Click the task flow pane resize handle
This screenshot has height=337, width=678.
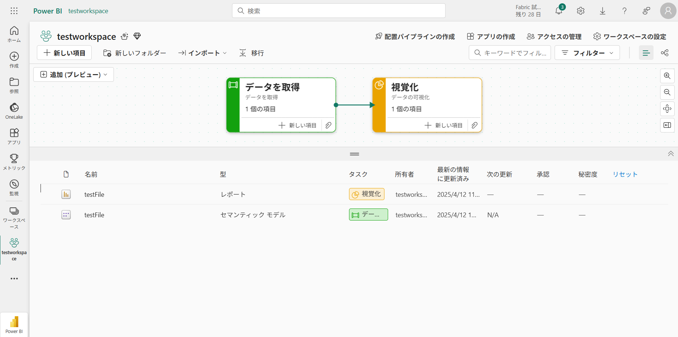[x=355, y=154]
